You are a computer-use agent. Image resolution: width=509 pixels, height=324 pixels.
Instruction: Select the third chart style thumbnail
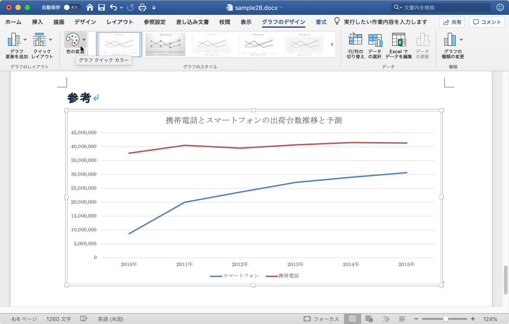(212, 44)
